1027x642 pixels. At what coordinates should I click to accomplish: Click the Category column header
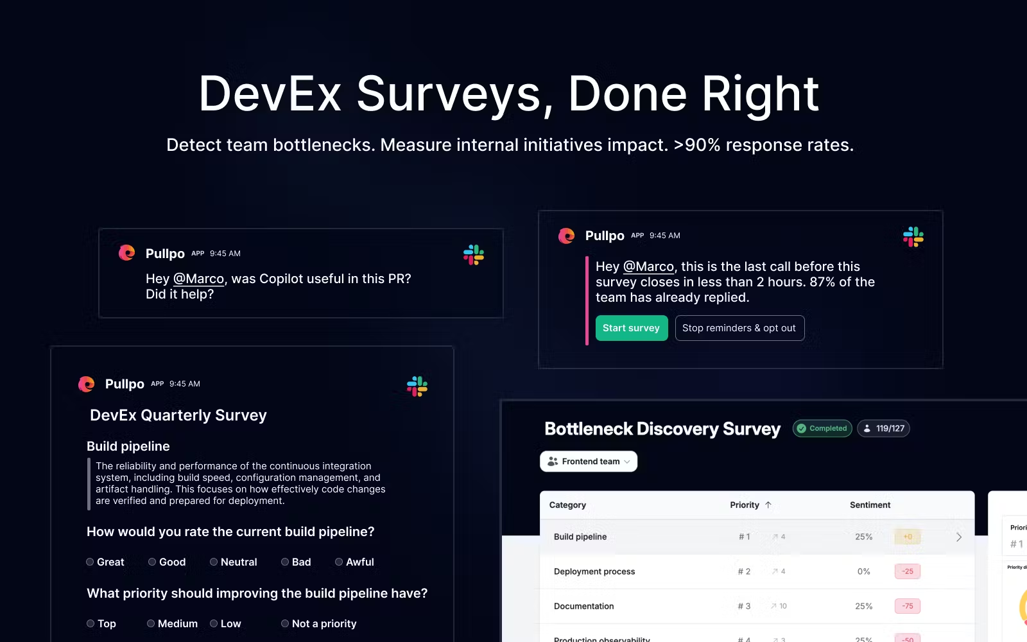tap(567, 505)
